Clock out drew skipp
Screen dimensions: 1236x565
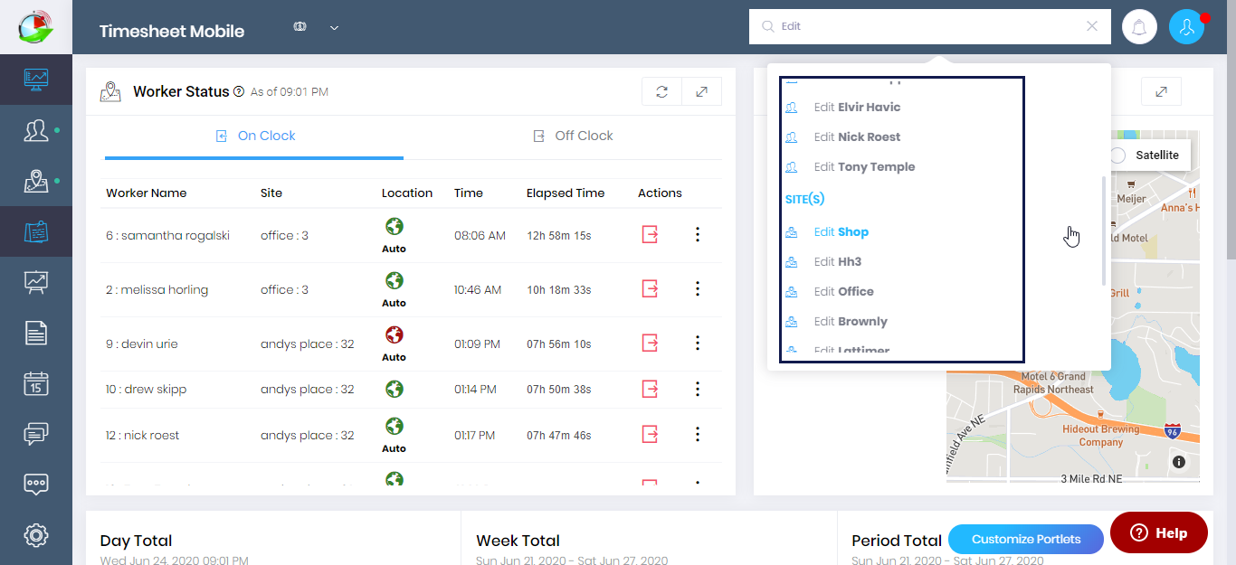650,389
